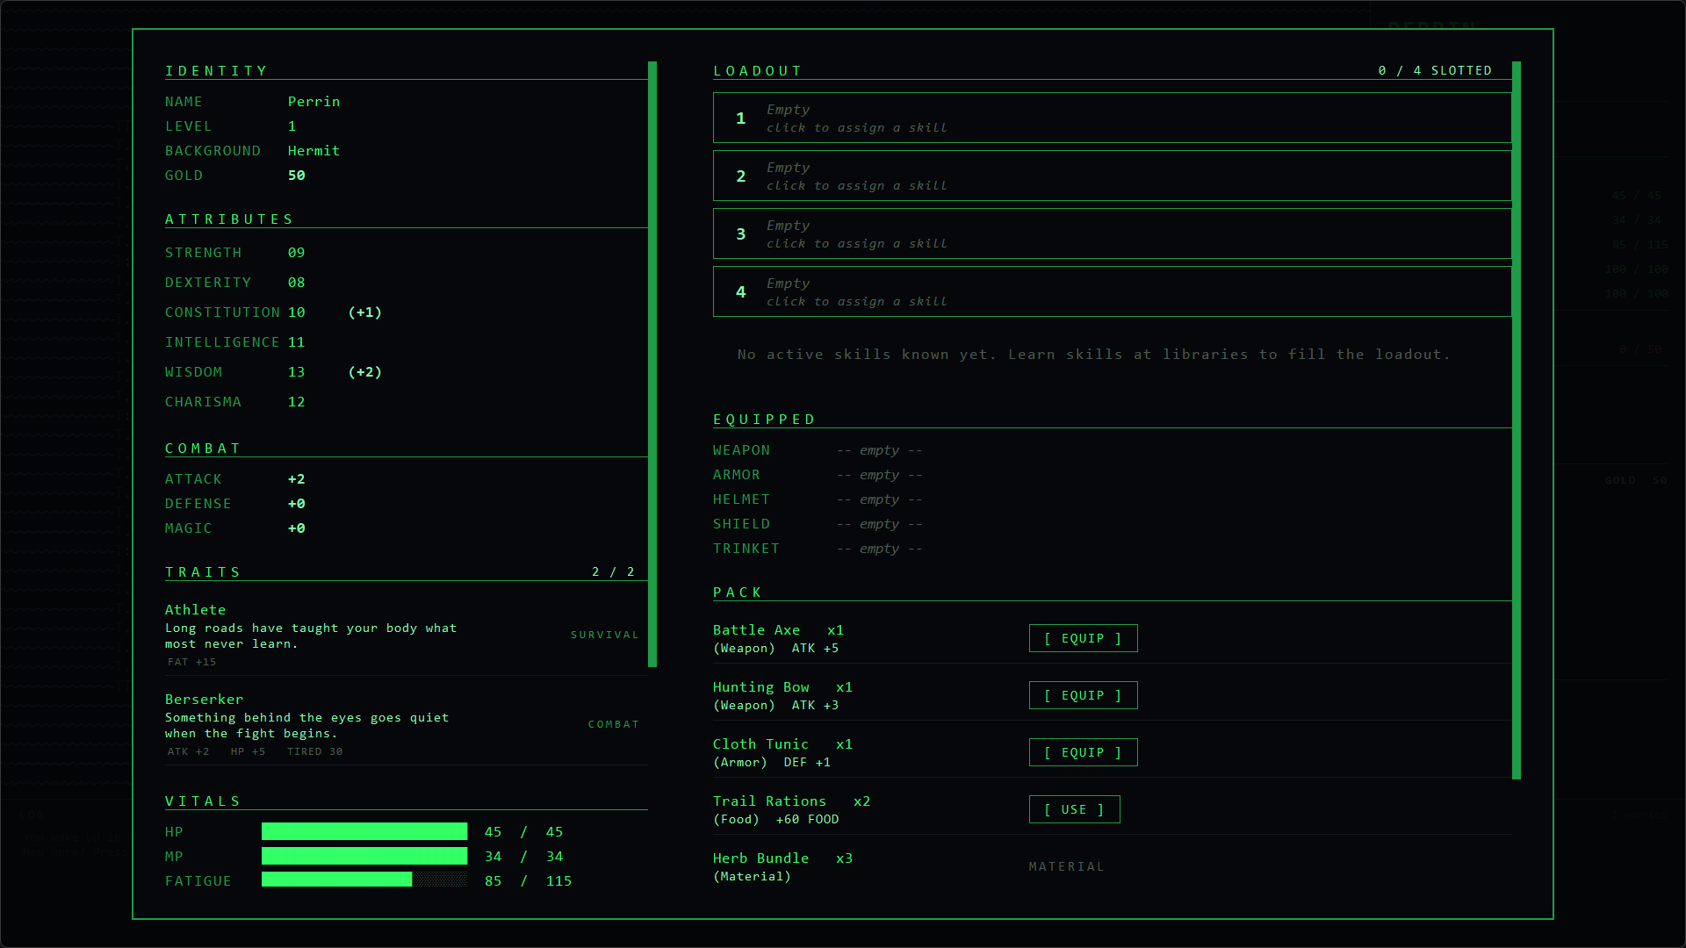Select the Battle Axe item name
The width and height of the screenshot is (1686, 948).
[757, 630]
